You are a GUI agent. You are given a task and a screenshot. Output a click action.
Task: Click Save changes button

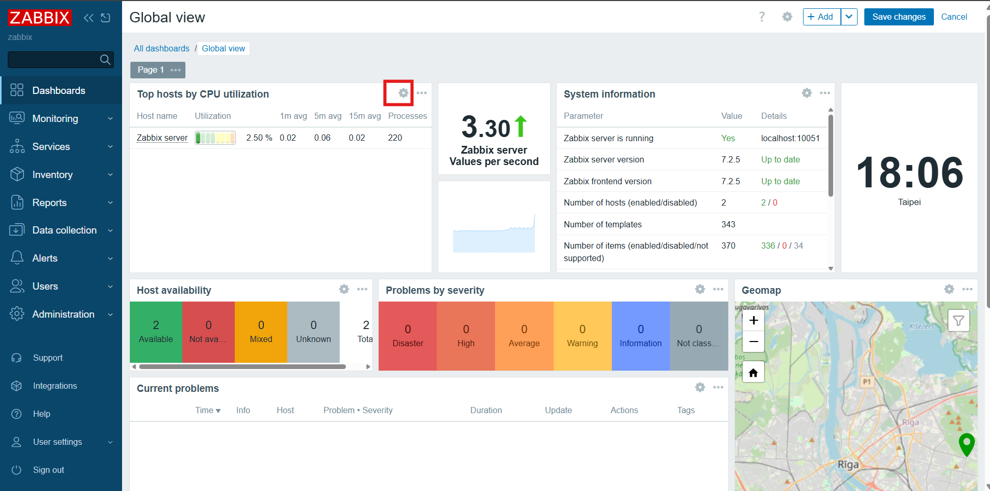(899, 17)
